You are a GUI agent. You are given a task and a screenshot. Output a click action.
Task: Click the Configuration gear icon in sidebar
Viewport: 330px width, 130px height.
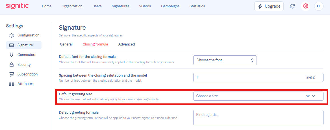tap(12, 35)
